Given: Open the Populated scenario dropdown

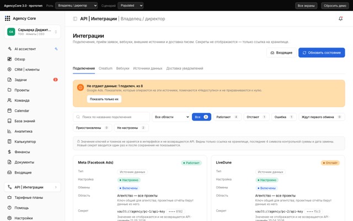Looking at the screenshot, I should pos(130,6).
